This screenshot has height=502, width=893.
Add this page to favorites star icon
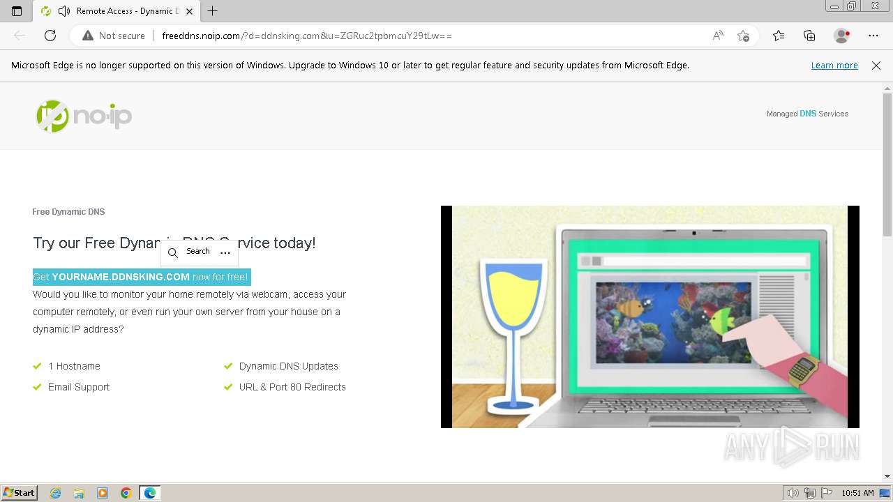[x=743, y=36]
